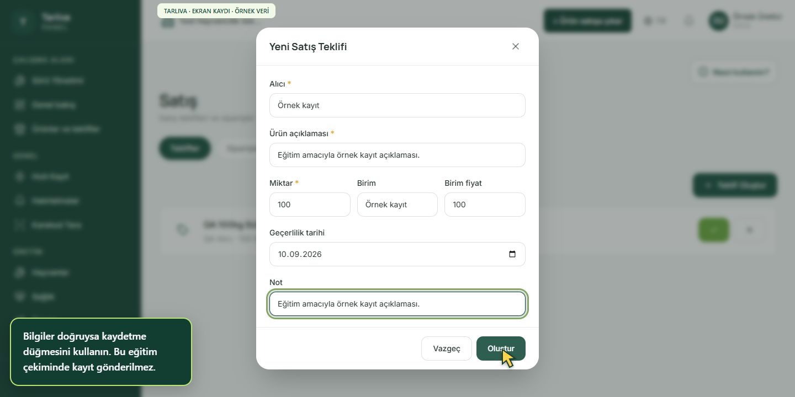Click into the Ürün açıklaması field
This screenshot has height=397, width=795.
pyautogui.click(x=397, y=155)
